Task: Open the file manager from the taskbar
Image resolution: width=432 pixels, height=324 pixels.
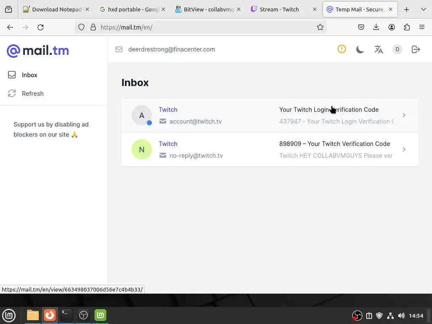Action: click(x=33, y=315)
